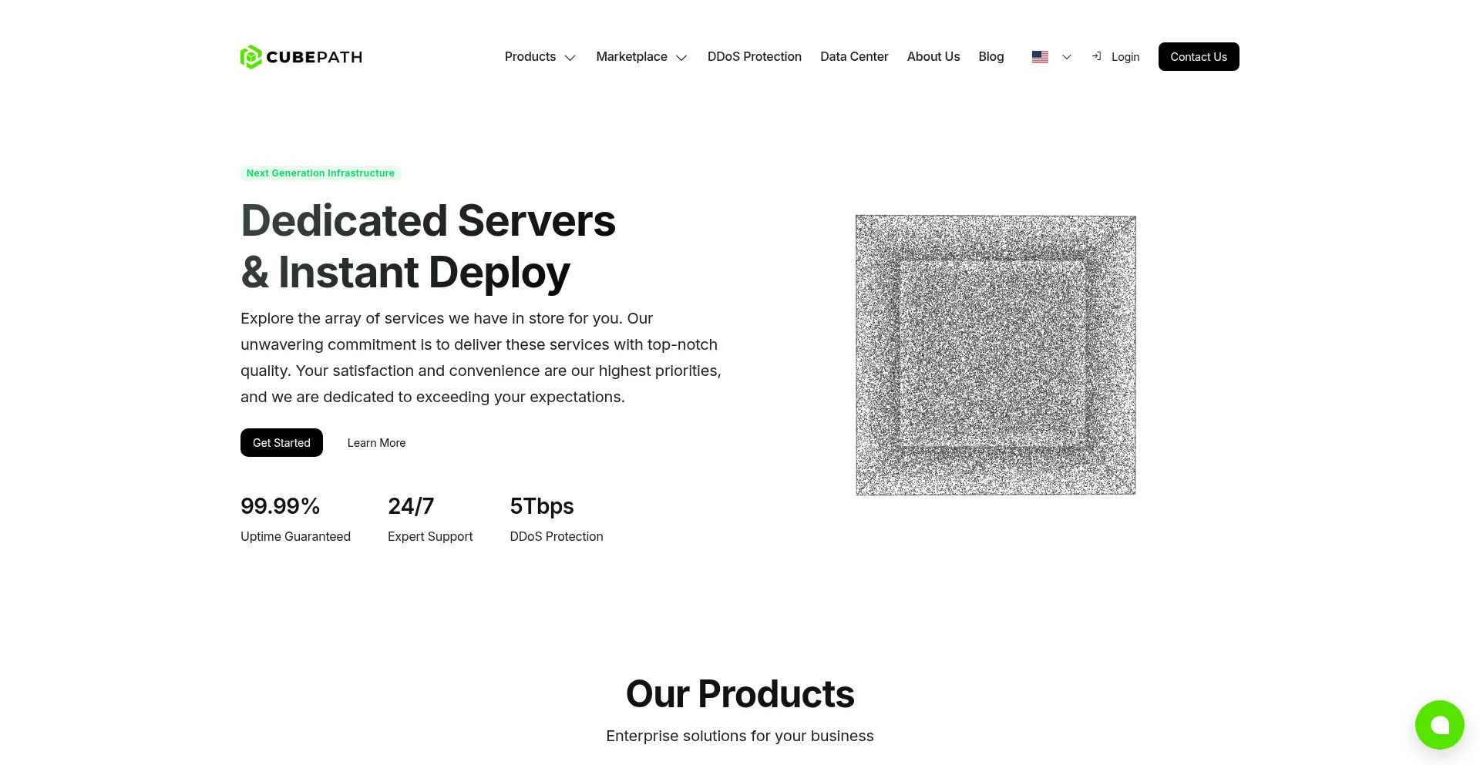The image size is (1480, 765).
Task: Click the US flag language icon
Action: point(1040,57)
